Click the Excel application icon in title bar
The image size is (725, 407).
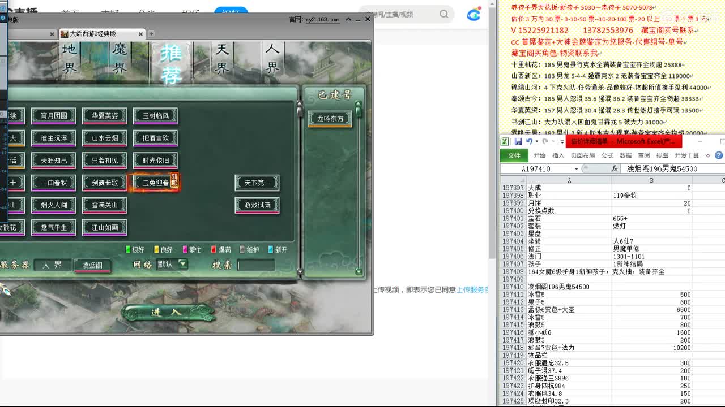pyautogui.click(x=504, y=141)
